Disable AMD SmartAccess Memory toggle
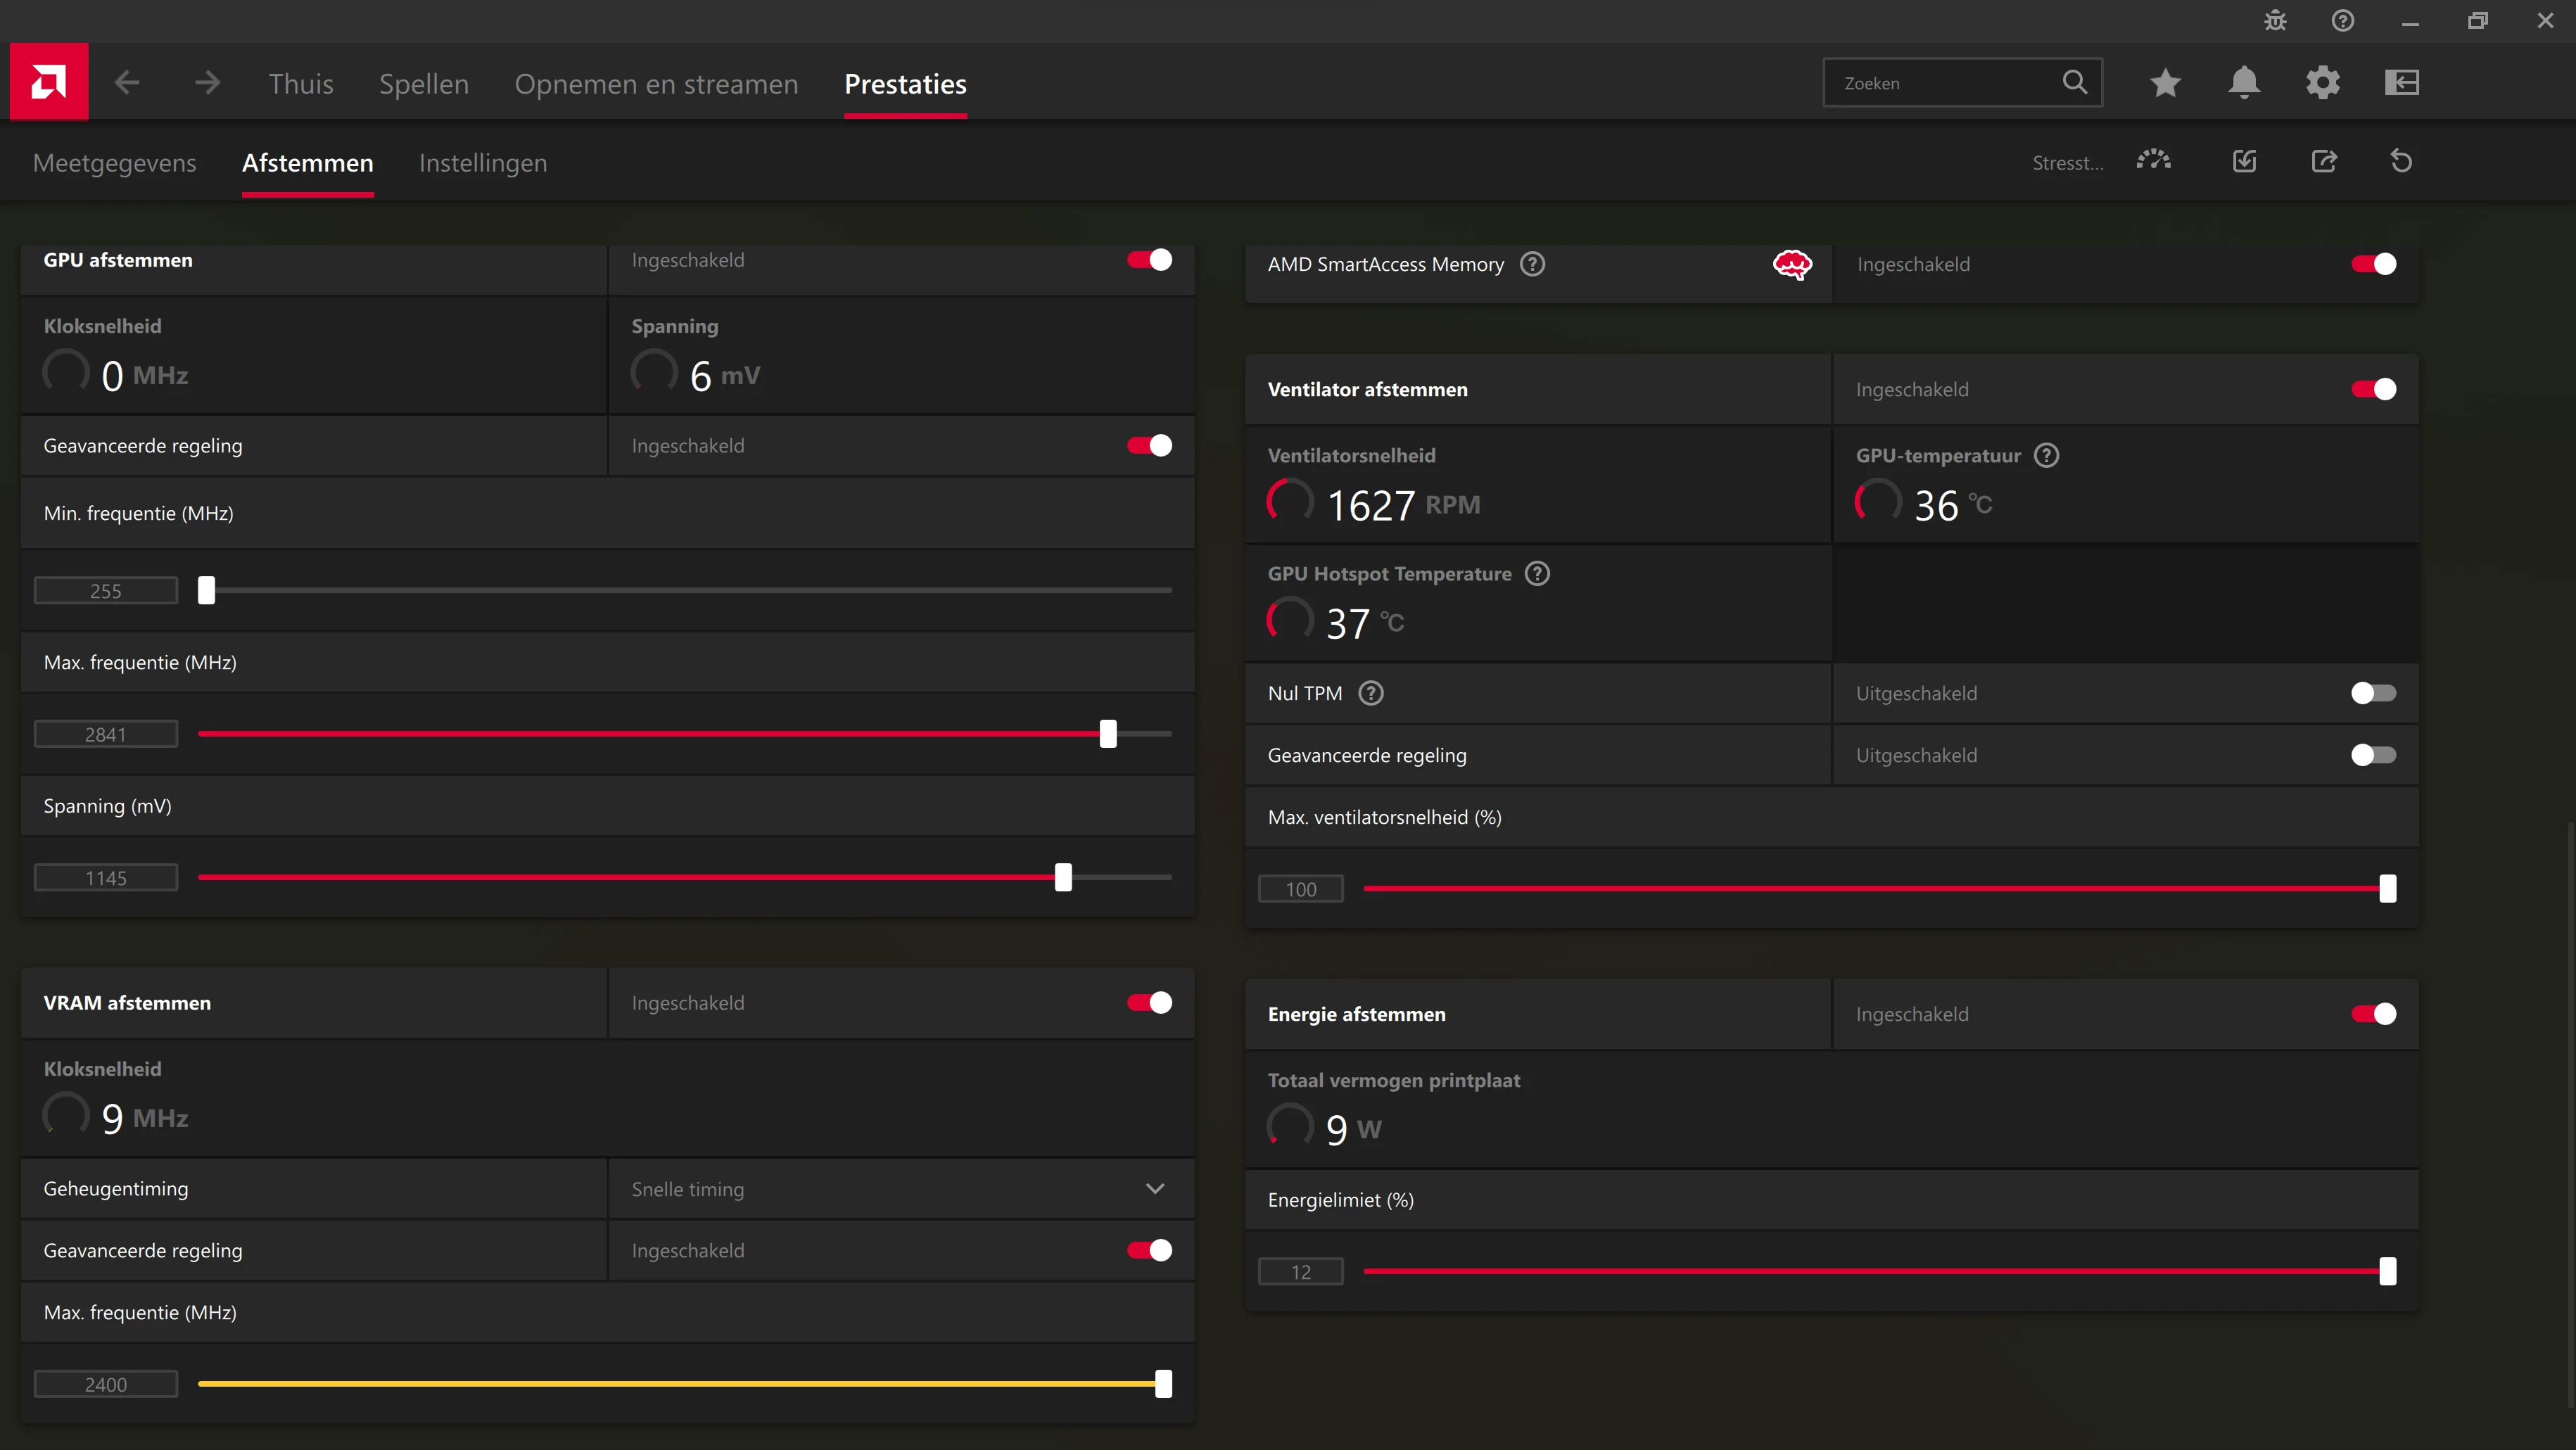This screenshot has height=1450, width=2576. pyautogui.click(x=2374, y=264)
